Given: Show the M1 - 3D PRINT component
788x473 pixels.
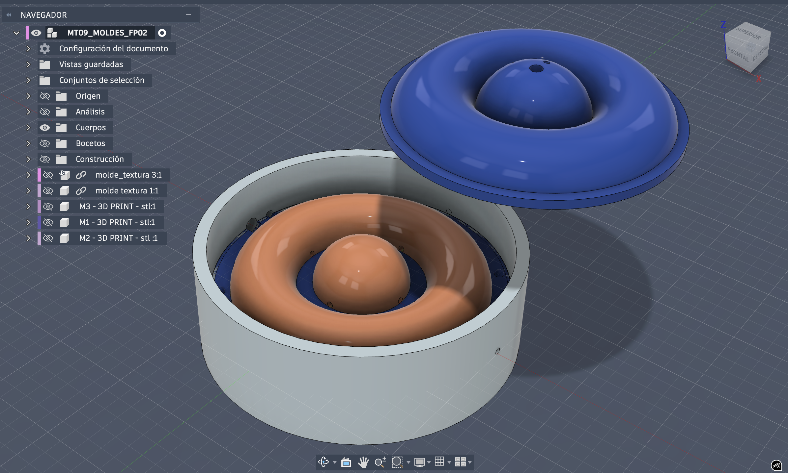Looking at the screenshot, I should (48, 222).
